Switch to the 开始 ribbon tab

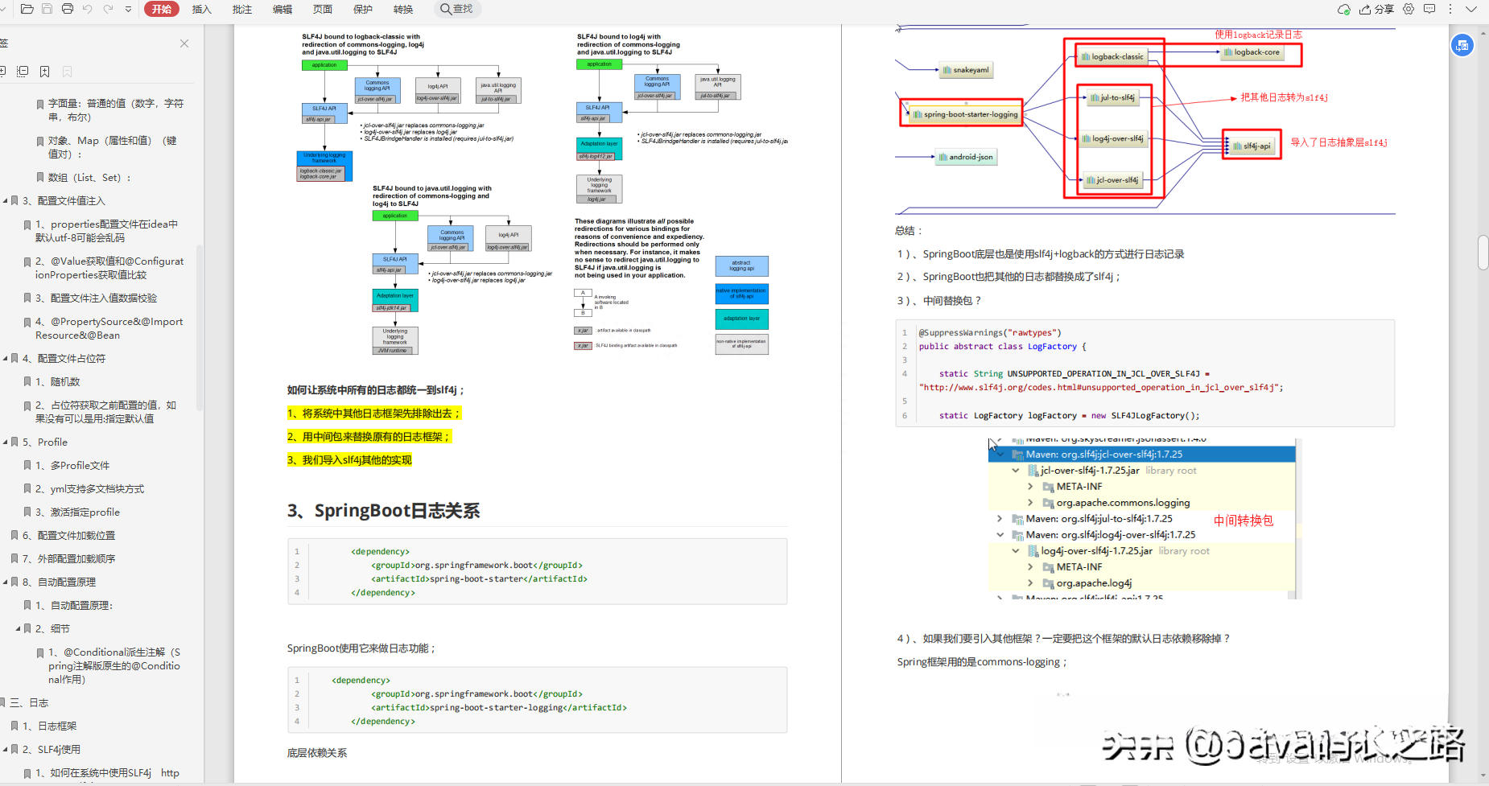click(x=161, y=9)
